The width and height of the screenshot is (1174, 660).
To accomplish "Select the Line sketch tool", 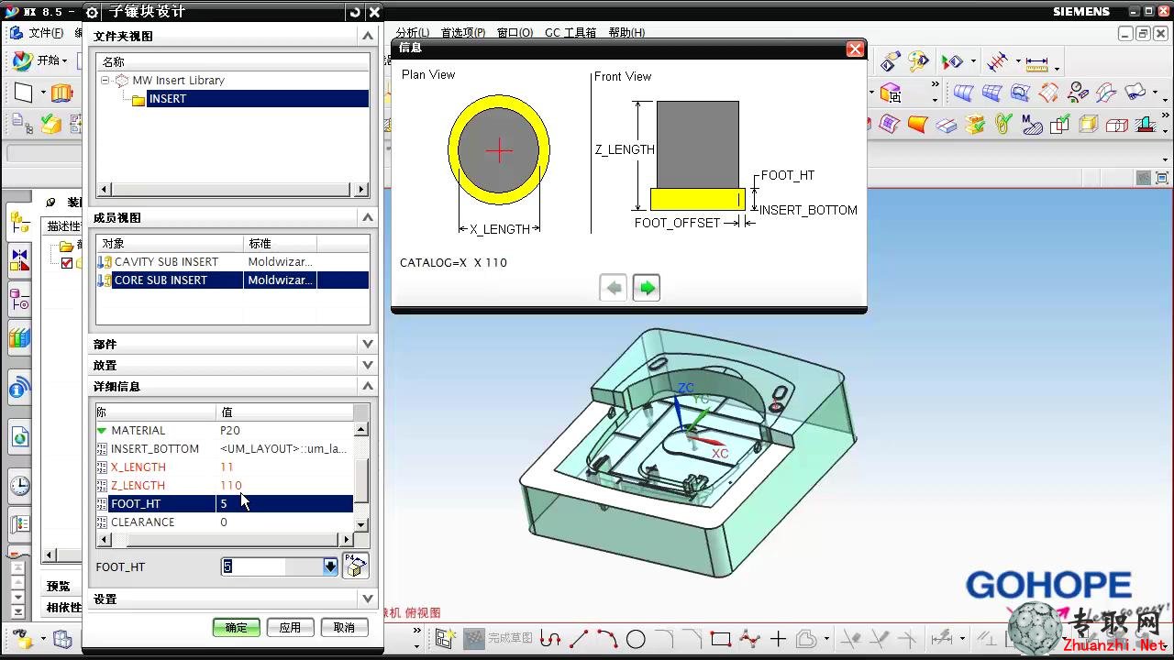I will click(579, 639).
